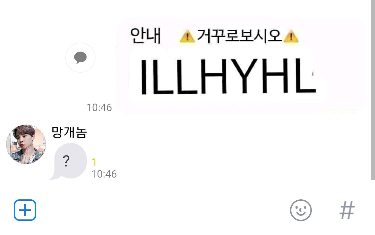The width and height of the screenshot is (375, 235).
Task: Open the plus attachment menu
Action: [x=25, y=210]
